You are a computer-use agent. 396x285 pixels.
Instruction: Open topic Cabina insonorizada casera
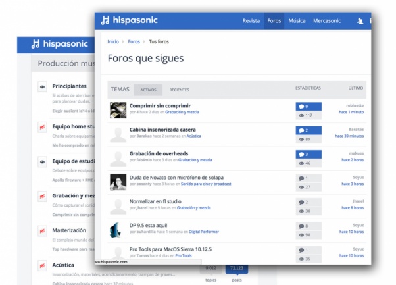point(162,130)
